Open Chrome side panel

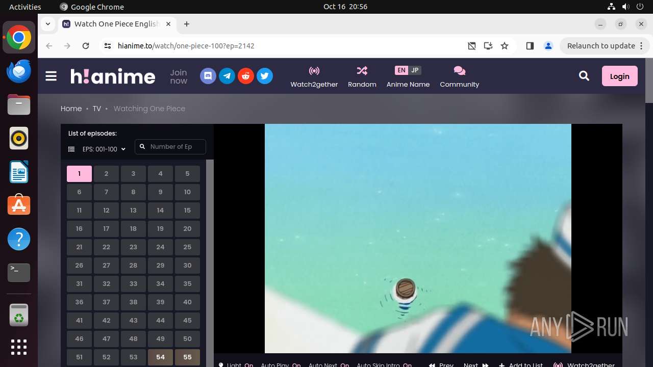530,46
